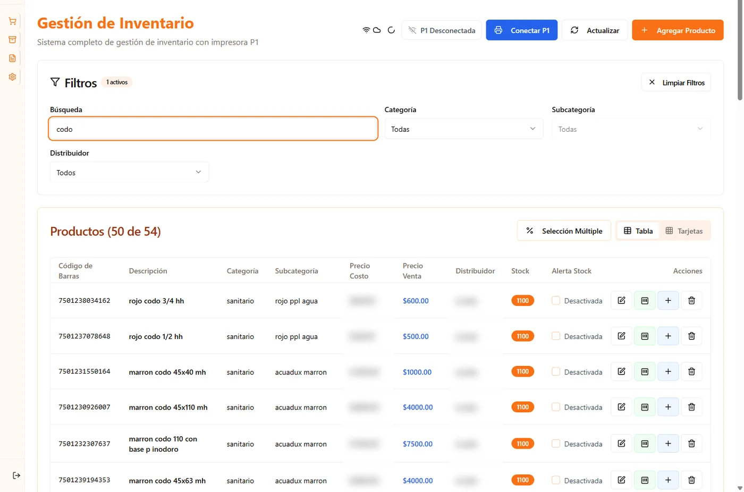Add stock to marron codo 45x40 mh
The width and height of the screenshot is (744, 492).
(x=668, y=372)
